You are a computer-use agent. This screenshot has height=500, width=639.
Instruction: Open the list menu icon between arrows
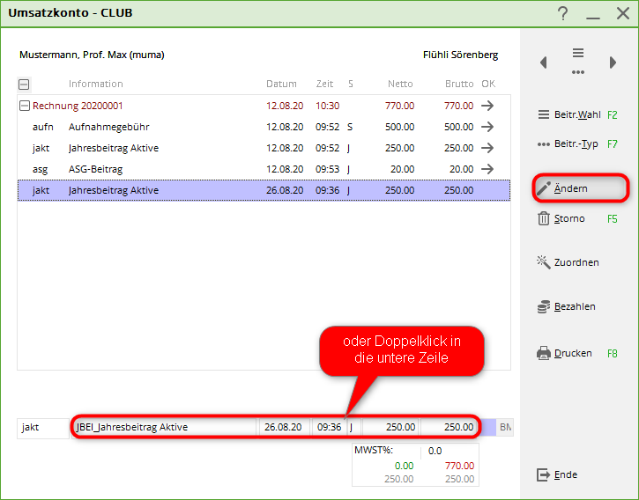578,61
